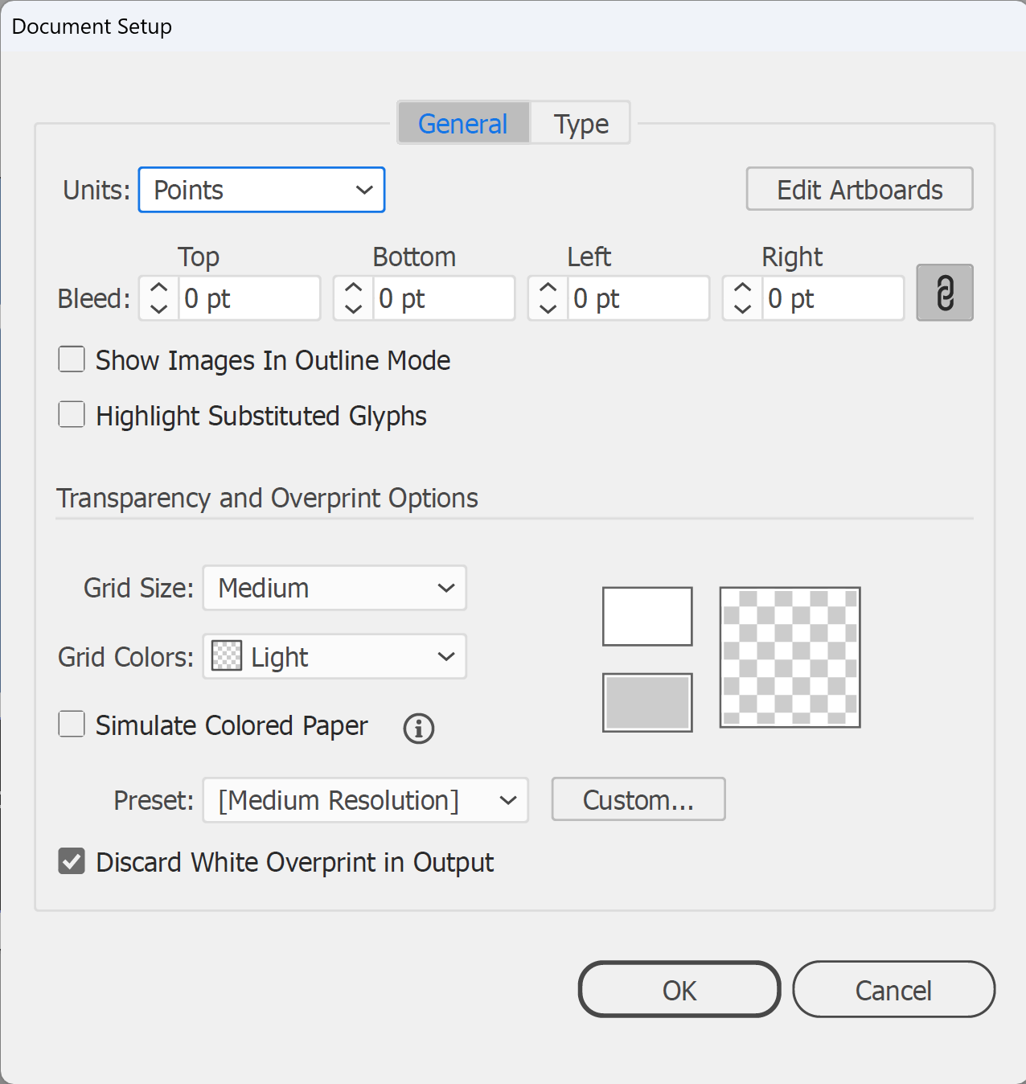
Task: Click the Bleed: label
Action: [94, 298]
